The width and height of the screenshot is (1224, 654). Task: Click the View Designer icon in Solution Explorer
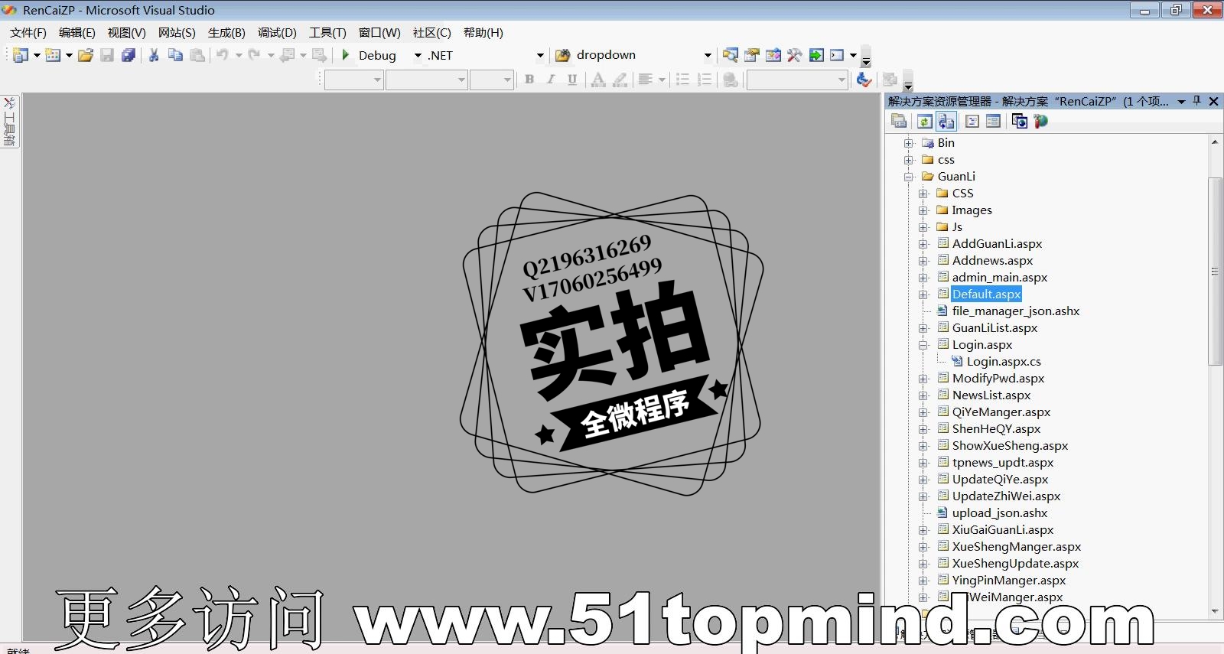(993, 121)
